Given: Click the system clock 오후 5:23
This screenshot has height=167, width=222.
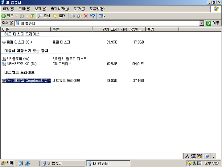Looking at the screenshot, I should tap(212, 163).
